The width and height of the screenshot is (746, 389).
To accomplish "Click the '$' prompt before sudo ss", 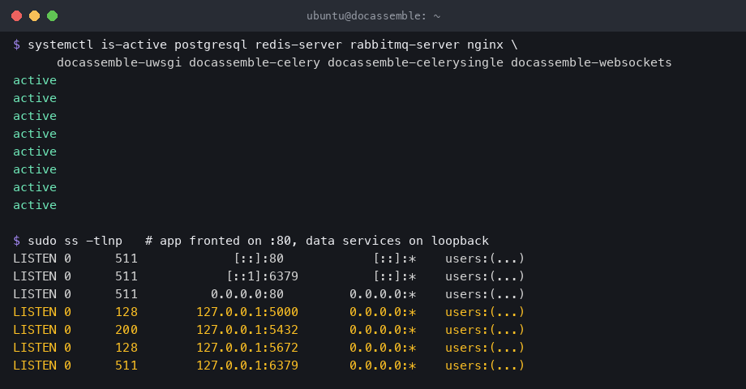I will 17,241.
